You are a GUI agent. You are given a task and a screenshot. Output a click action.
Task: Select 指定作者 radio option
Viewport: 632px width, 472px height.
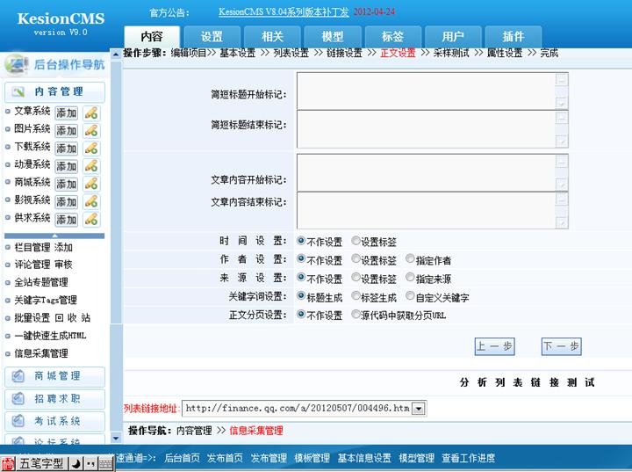click(x=410, y=258)
